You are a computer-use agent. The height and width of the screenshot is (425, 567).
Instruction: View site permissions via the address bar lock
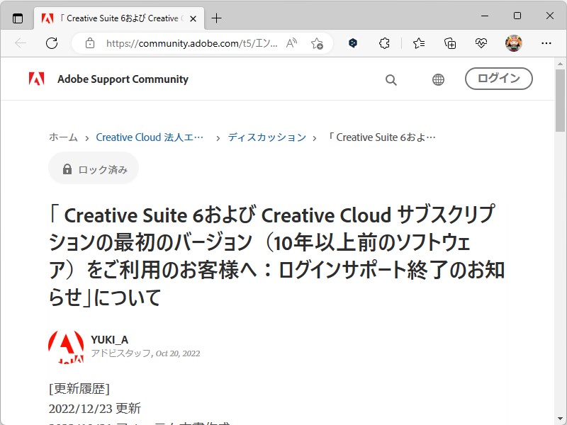(x=90, y=43)
